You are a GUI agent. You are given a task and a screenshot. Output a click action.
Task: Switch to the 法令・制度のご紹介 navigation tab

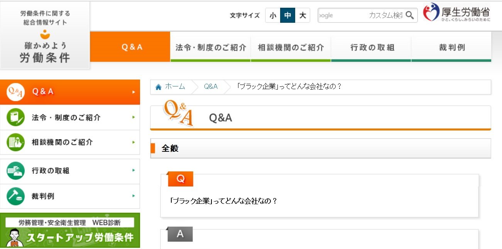coord(211,46)
